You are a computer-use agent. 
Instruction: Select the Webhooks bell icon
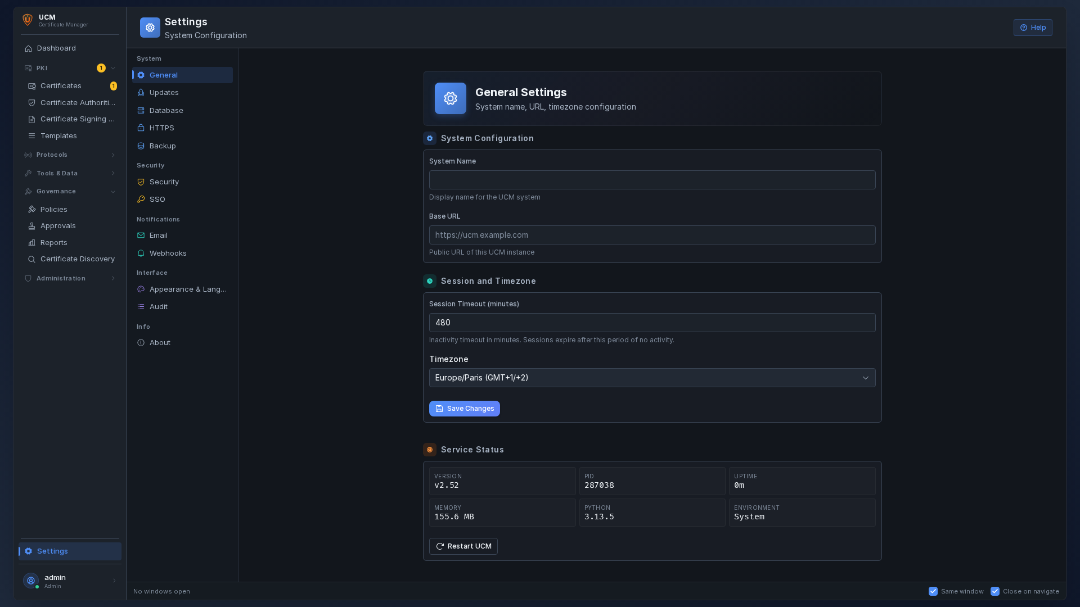(x=141, y=253)
